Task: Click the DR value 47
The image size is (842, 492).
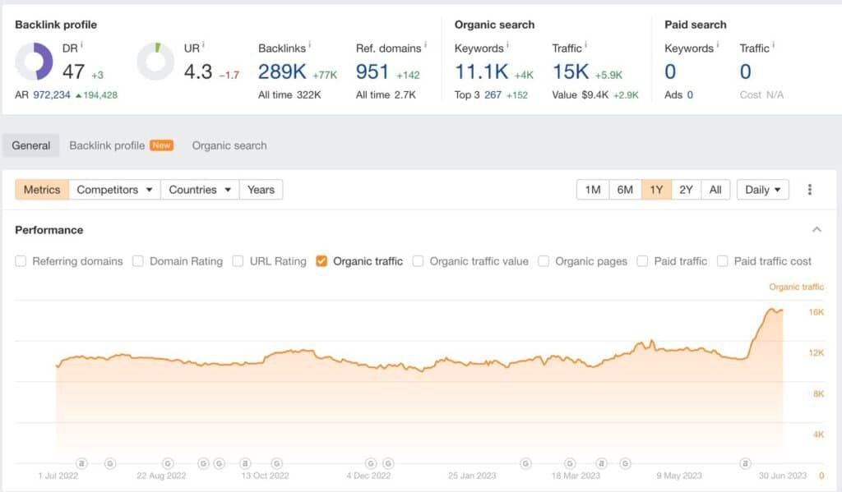Action: coord(73,71)
